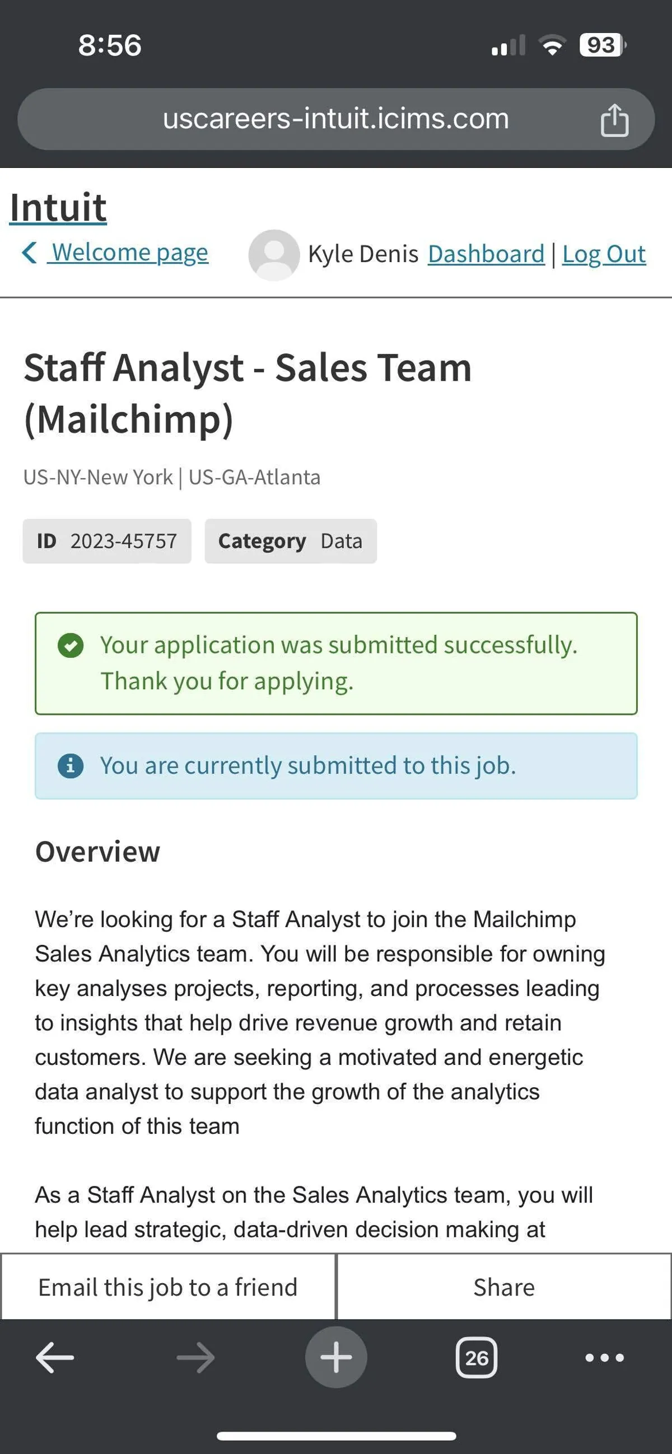
Task: Tap the URL address bar field
Action: [335, 119]
